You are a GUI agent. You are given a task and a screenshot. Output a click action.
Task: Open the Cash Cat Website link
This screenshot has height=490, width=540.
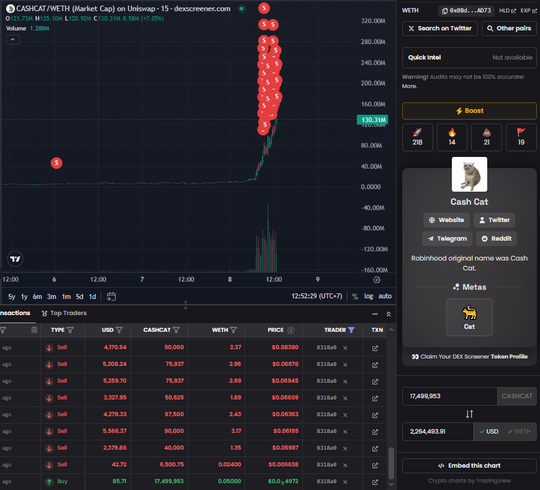[x=446, y=220]
